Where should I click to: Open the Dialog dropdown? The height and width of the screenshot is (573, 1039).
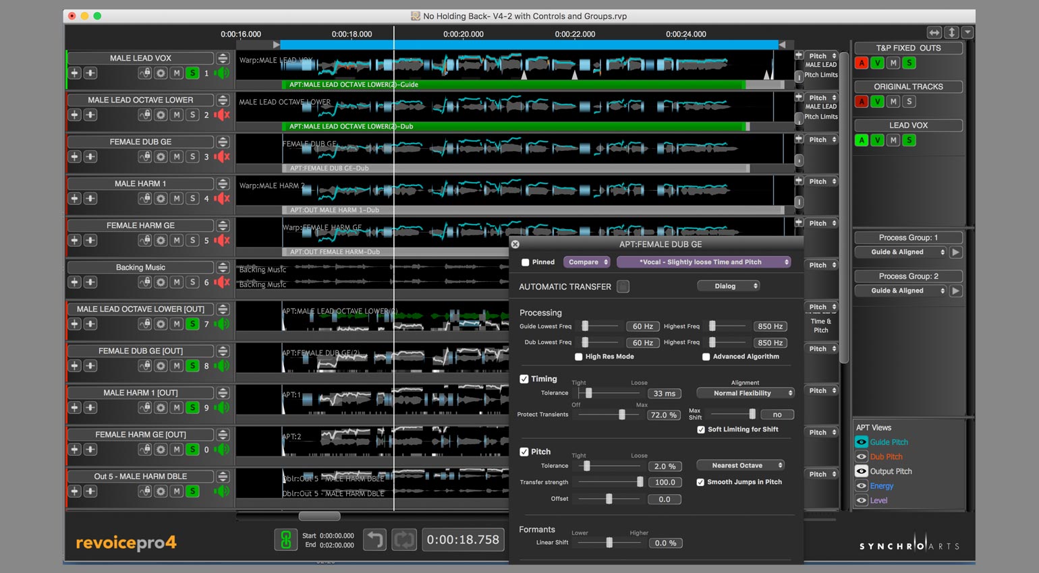click(x=728, y=286)
